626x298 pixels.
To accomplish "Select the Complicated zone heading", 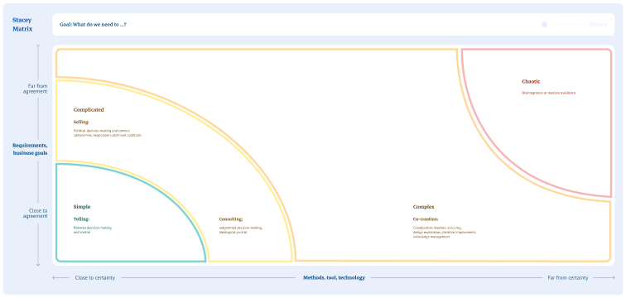I will tap(89, 110).
